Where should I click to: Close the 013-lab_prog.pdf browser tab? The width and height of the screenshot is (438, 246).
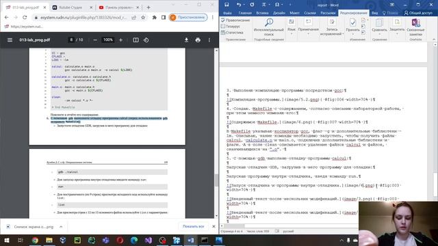click(44, 8)
